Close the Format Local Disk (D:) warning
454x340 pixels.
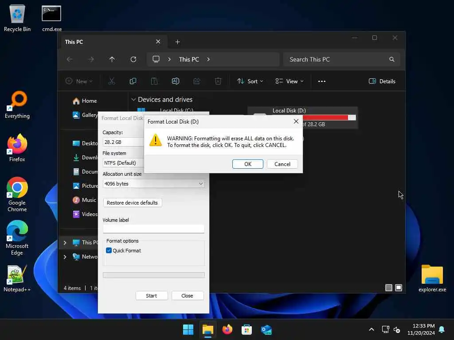pos(296,121)
